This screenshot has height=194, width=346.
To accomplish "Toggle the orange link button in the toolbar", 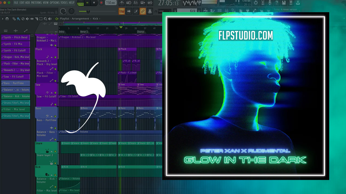I will pyautogui.click(x=142, y=11).
